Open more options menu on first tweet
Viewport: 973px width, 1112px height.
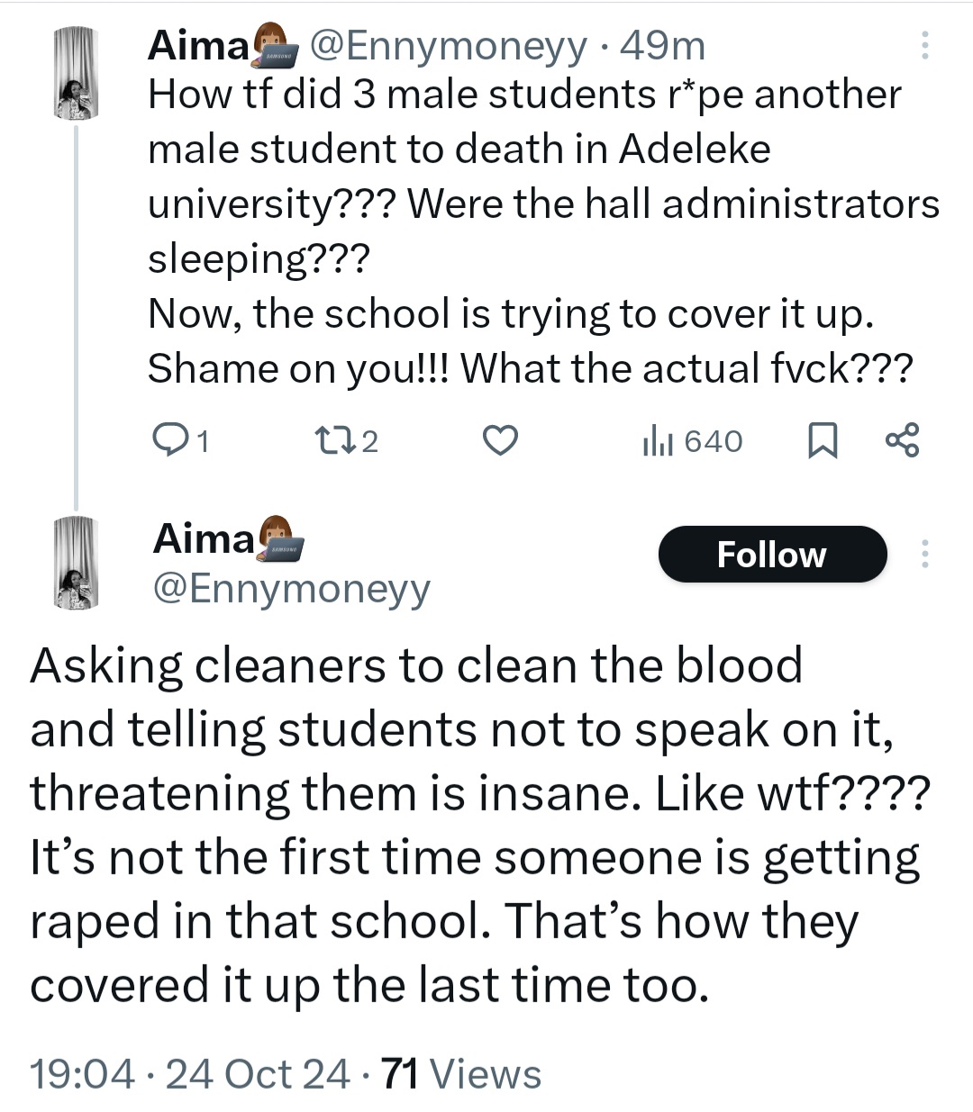[x=924, y=45]
